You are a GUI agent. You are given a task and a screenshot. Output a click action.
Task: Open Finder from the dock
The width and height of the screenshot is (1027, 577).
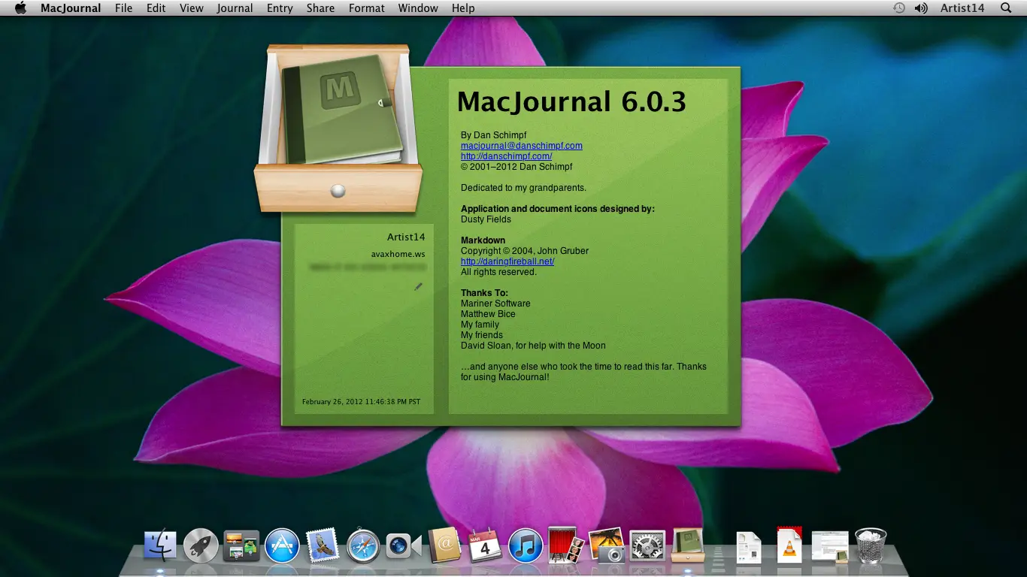pos(160,545)
